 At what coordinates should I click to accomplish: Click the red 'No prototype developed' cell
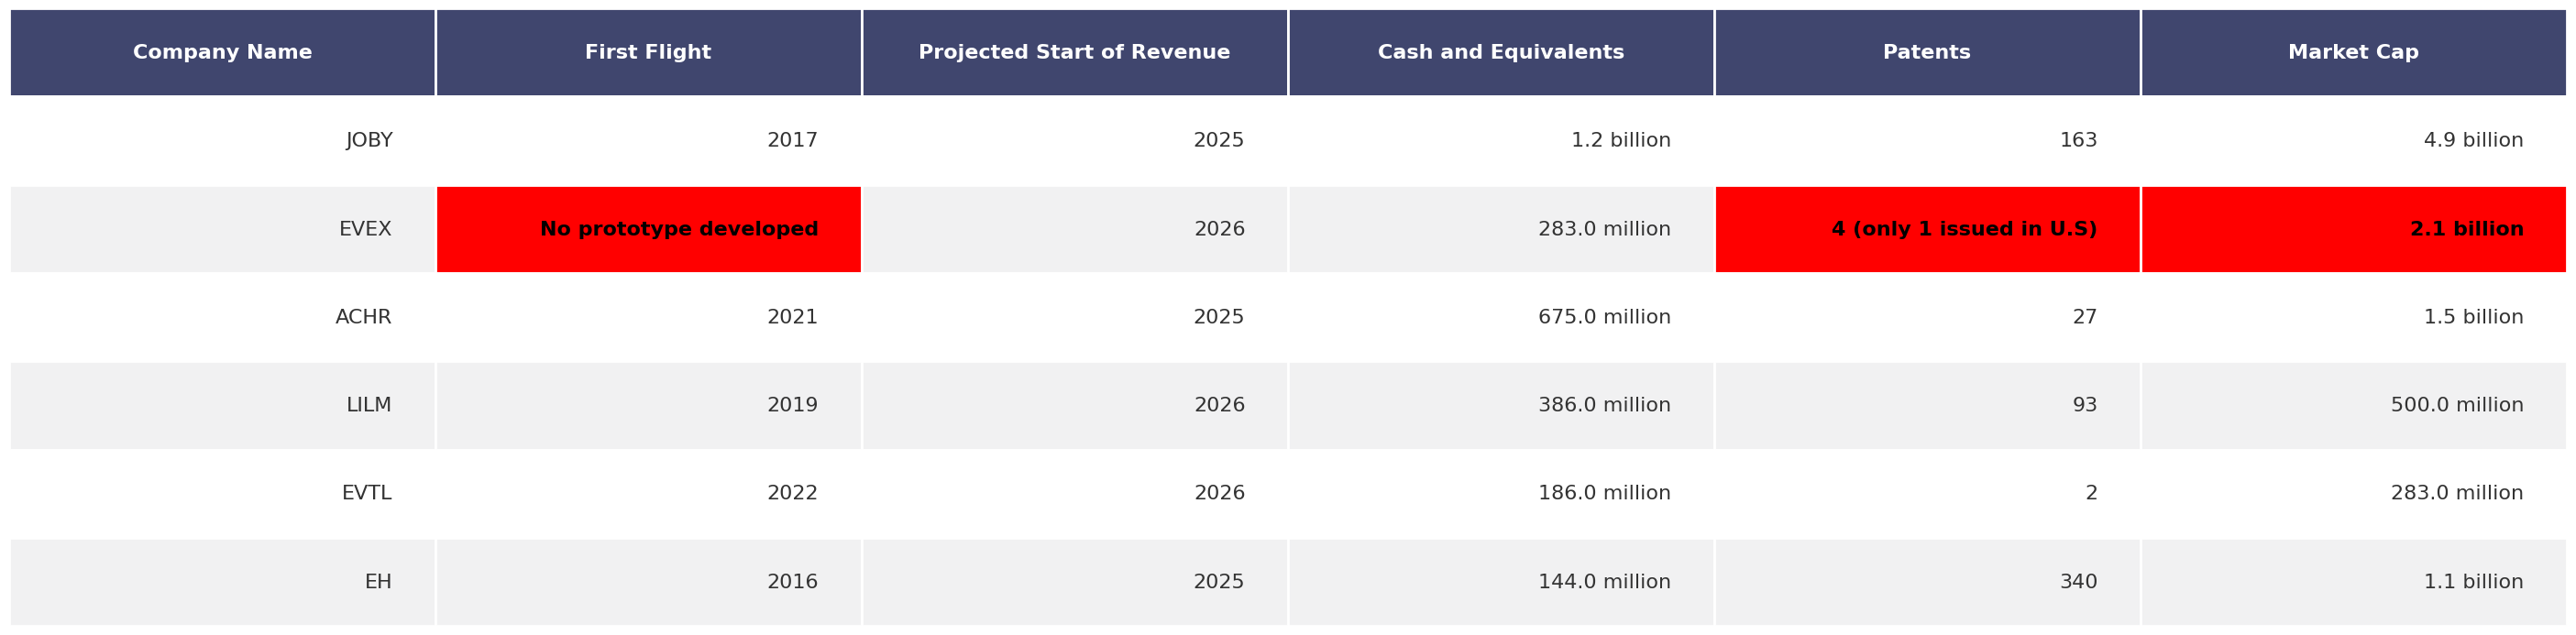click(648, 229)
